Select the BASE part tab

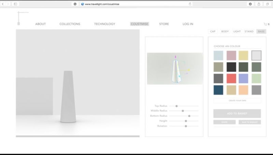coord(261,31)
